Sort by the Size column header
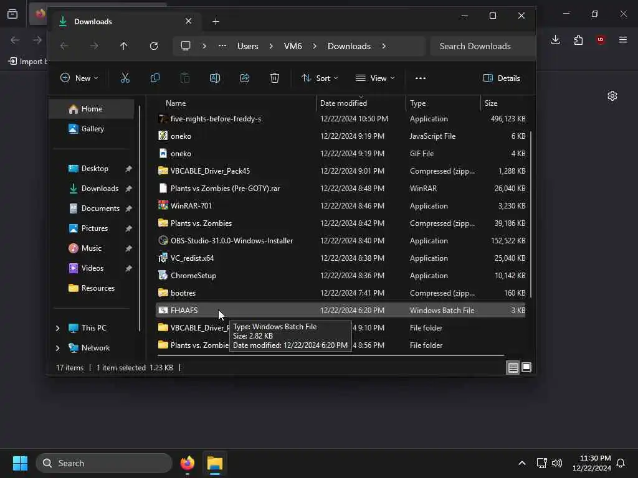The height and width of the screenshot is (478, 638). coord(505,103)
